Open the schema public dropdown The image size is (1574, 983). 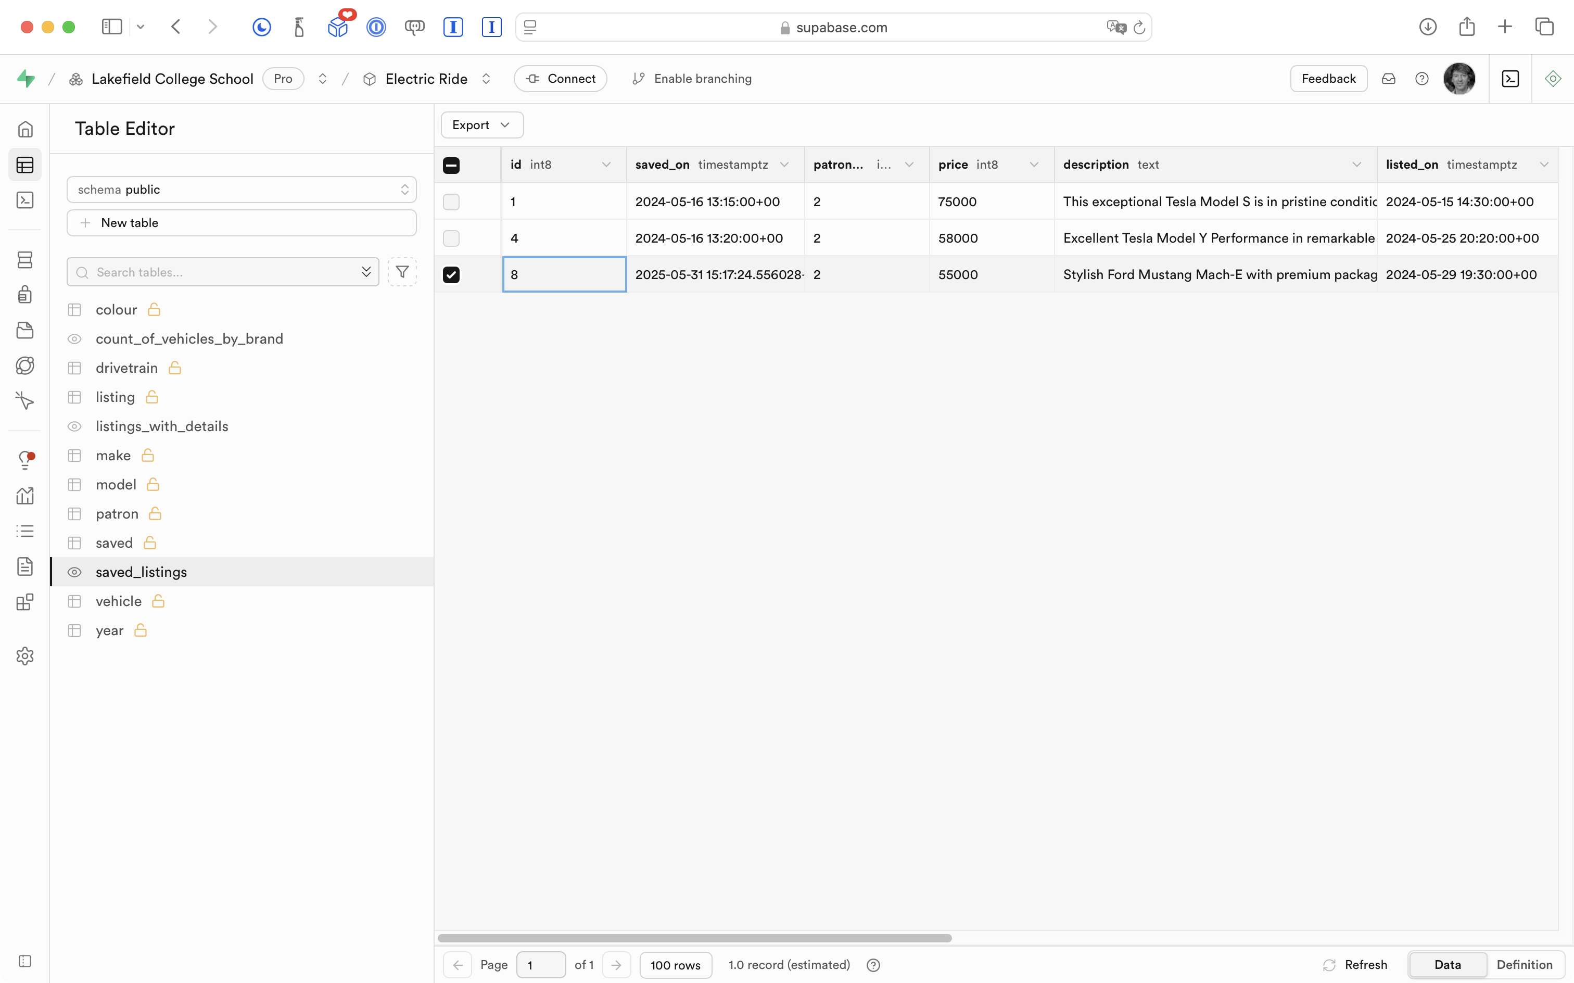pyautogui.click(x=241, y=189)
